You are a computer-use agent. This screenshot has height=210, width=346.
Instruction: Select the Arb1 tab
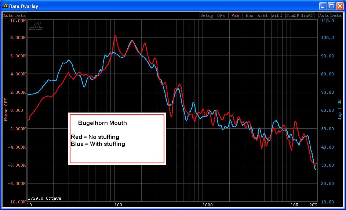[264, 15]
